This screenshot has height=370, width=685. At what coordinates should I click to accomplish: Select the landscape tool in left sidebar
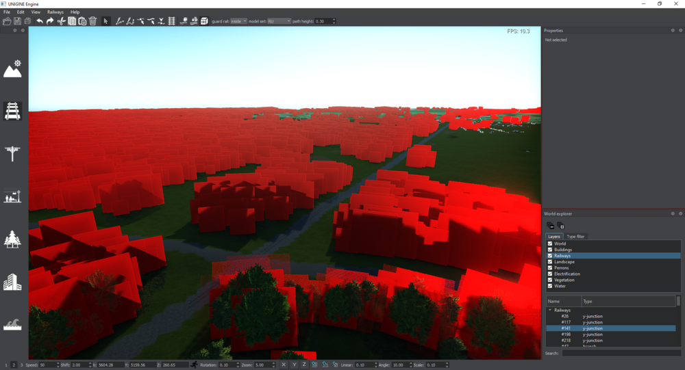(x=12, y=68)
